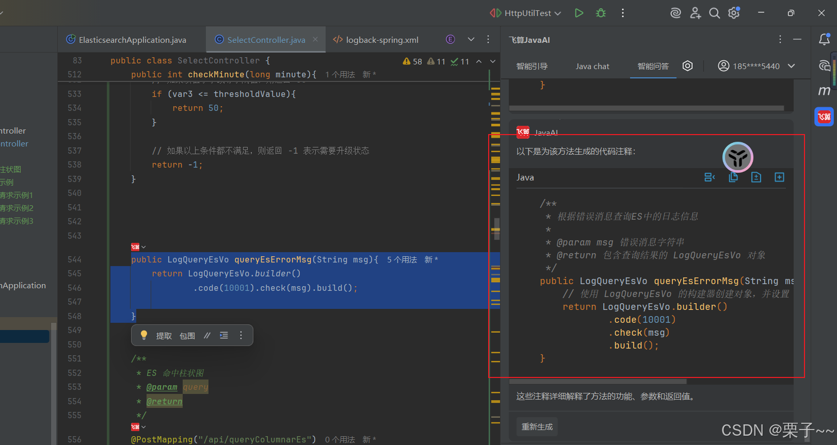Click the '1 个用法' usages hint on checkMinute
Viewport: 837px width, 445px height.
340,74
